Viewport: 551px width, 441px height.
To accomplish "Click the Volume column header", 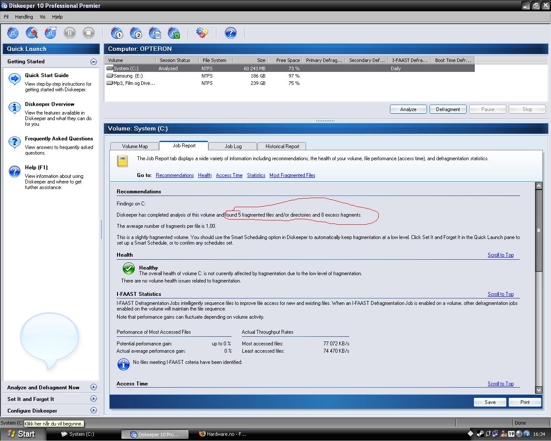I will point(130,60).
